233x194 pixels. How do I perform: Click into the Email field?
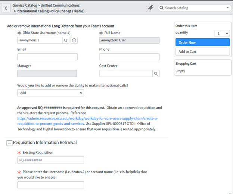(x=47, y=57)
